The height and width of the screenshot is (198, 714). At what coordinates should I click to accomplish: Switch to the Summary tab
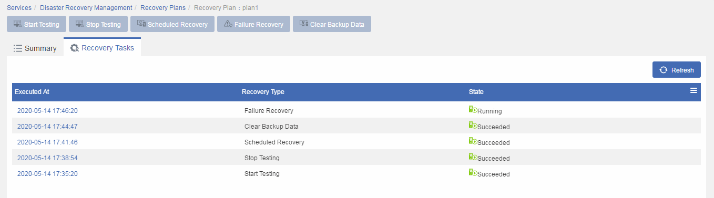click(x=35, y=48)
